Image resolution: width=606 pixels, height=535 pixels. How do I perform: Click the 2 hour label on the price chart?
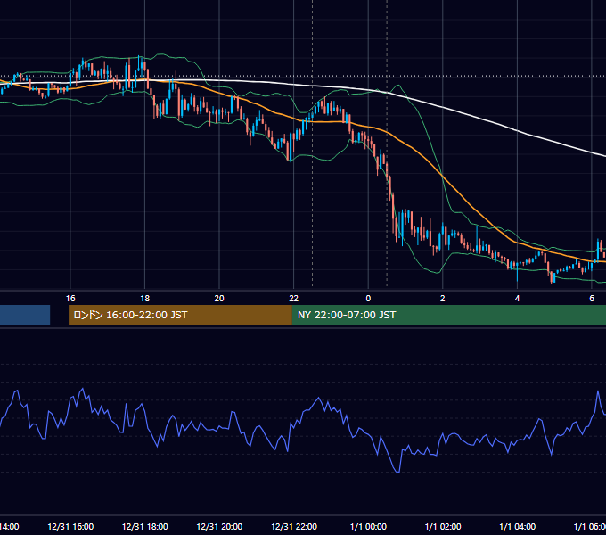click(443, 299)
